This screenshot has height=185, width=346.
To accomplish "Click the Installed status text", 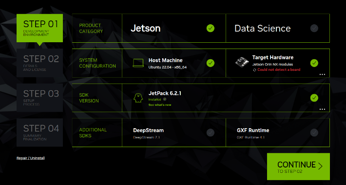I will coord(154,100).
